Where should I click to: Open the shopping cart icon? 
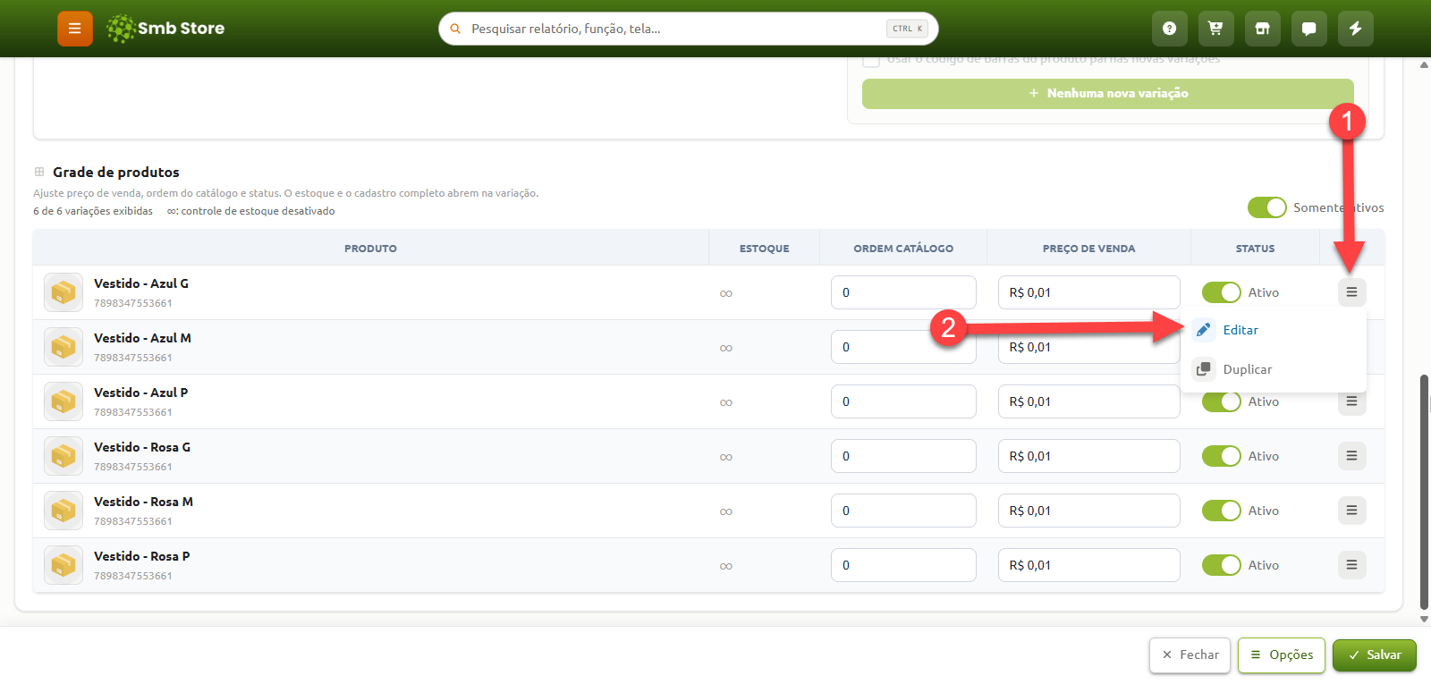coord(1215,29)
